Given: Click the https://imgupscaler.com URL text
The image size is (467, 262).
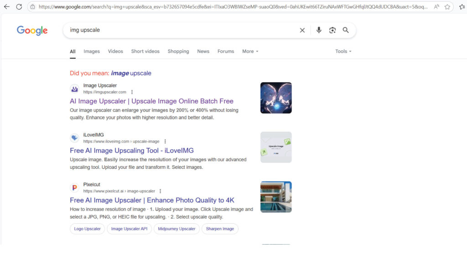Looking at the screenshot, I should (x=104, y=92).
